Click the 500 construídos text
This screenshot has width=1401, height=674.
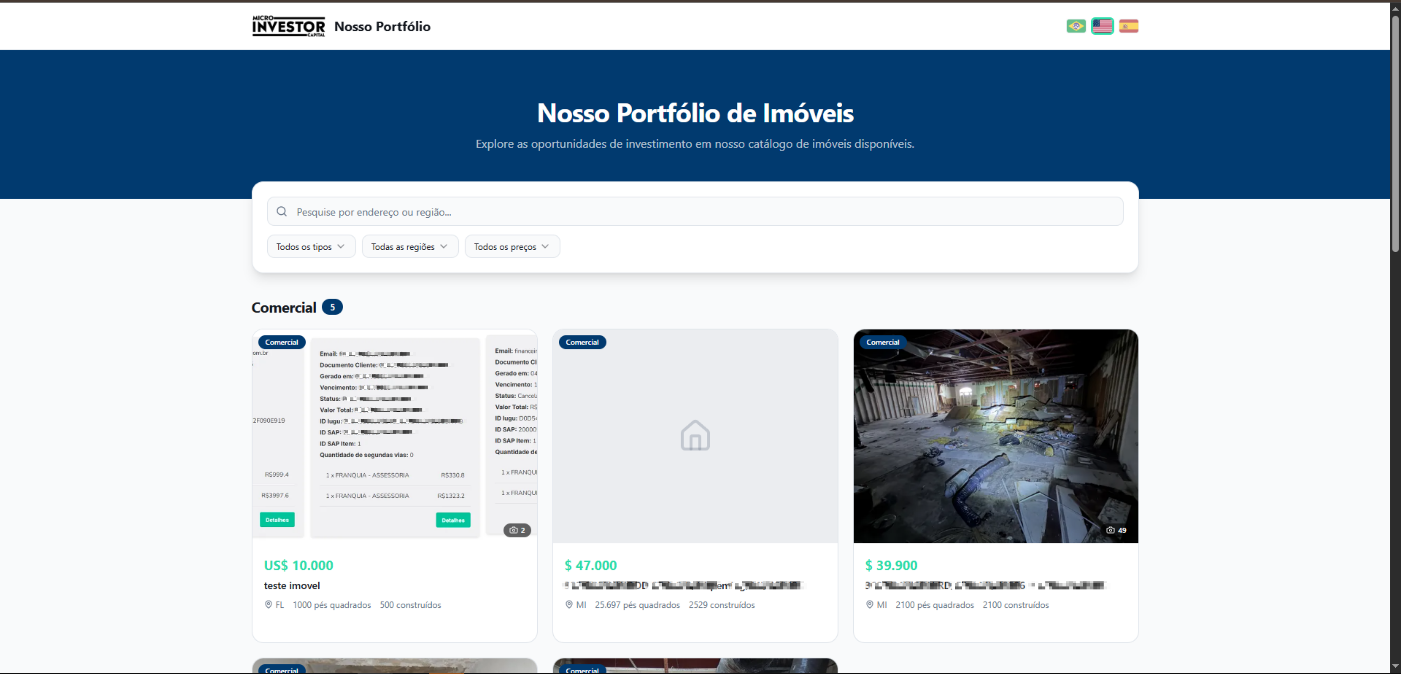point(411,605)
